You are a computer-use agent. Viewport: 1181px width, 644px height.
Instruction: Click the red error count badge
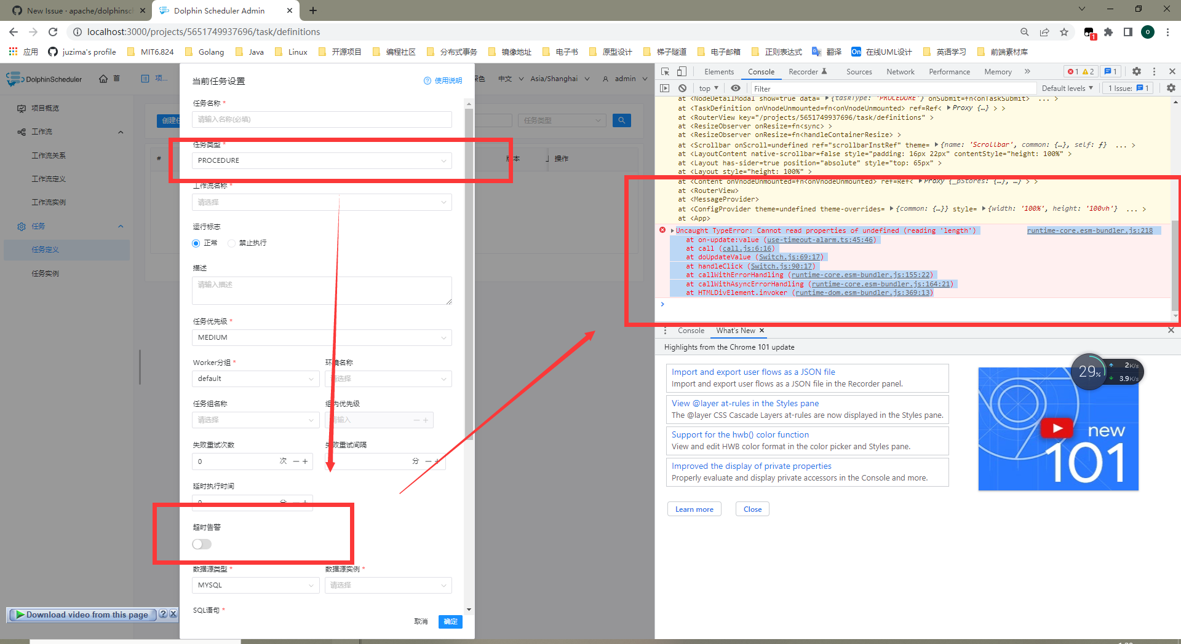(1072, 71)
